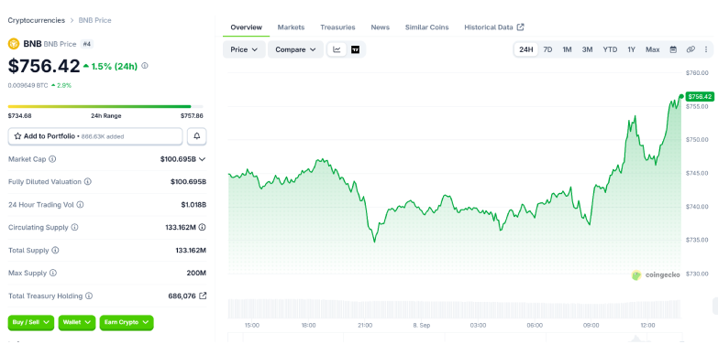Open chart more options three-dot menu
The image size is (718, 355).
(706, 49)
